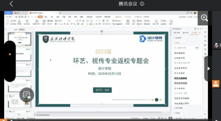
Task: Click horizontal scrollbar below the slide
Action: [99, 112]
